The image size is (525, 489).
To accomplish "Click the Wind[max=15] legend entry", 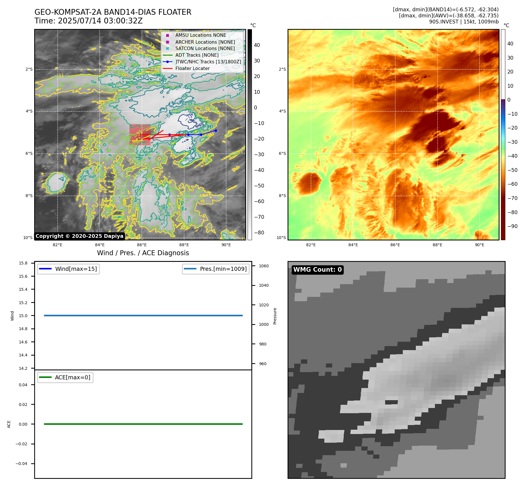I will (68, 269).
